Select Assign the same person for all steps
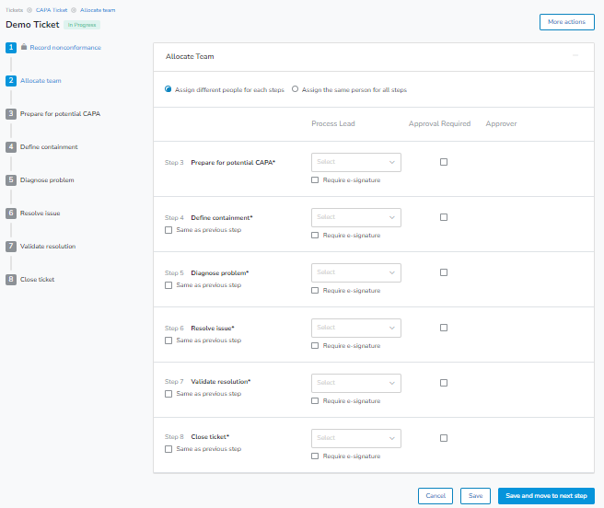This screenshot has width=604, height=508. point(295,89)
